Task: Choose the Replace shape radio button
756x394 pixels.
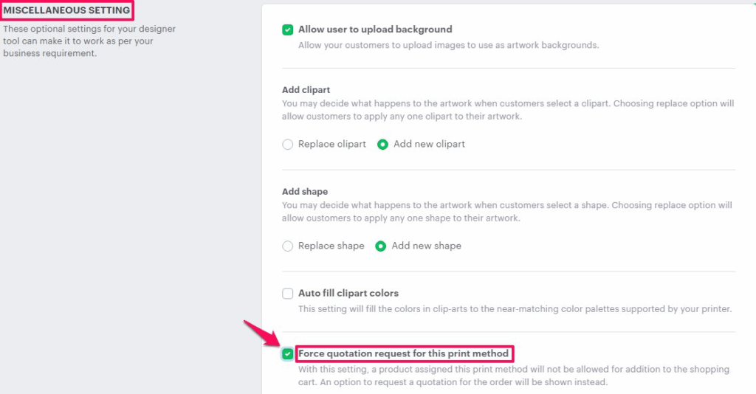Action: (x=287, y=246)
